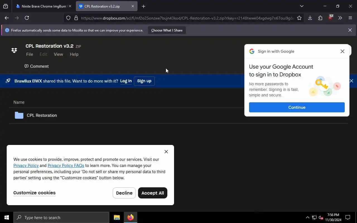Close the cookie consent dialog
Image resolution: width=357 pixels, height=223 pixels.
tap(166, 152)
